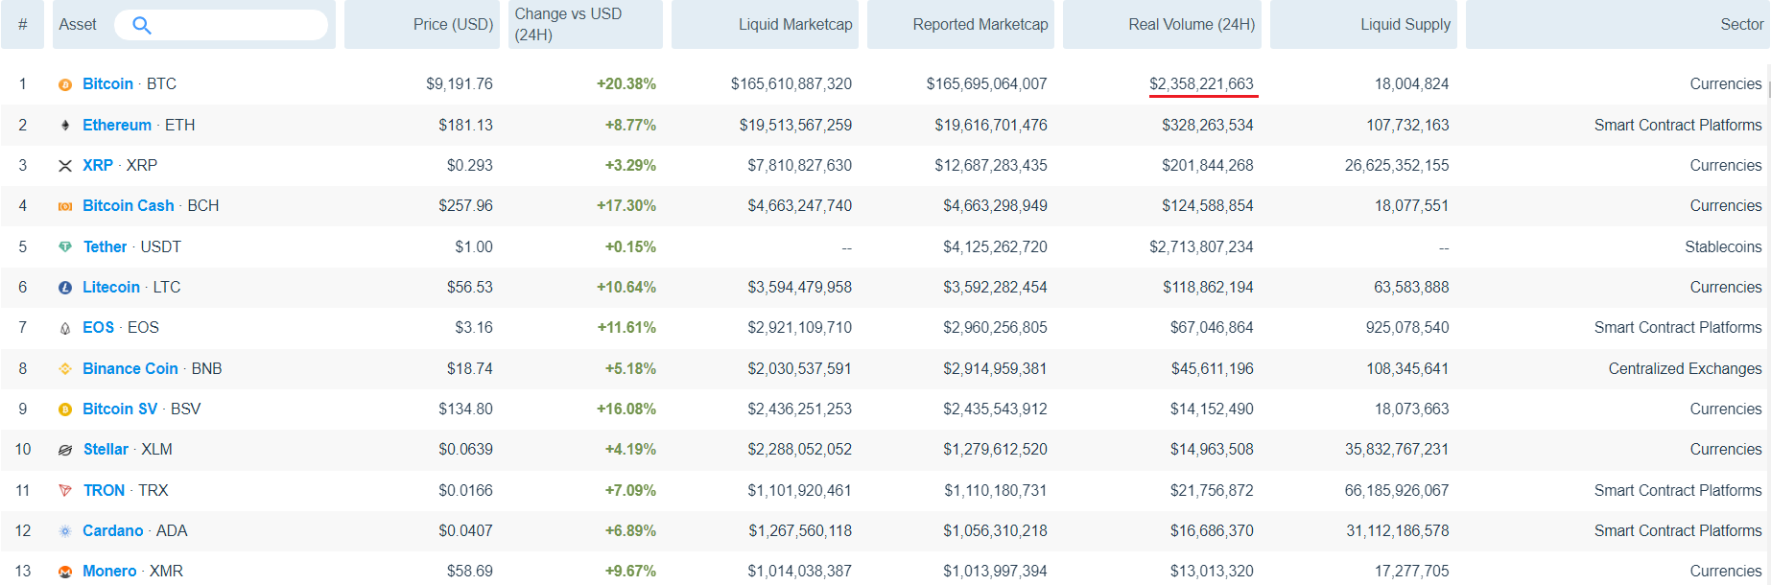This screenshot has width=1771, height=585.
Task: Click the TRON logo icon
Action: point(65,491)
